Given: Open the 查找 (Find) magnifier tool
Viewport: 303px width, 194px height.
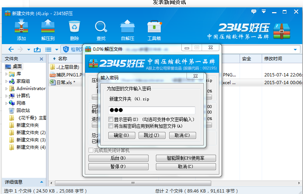Looking at the screenshot, I should 101,30.
